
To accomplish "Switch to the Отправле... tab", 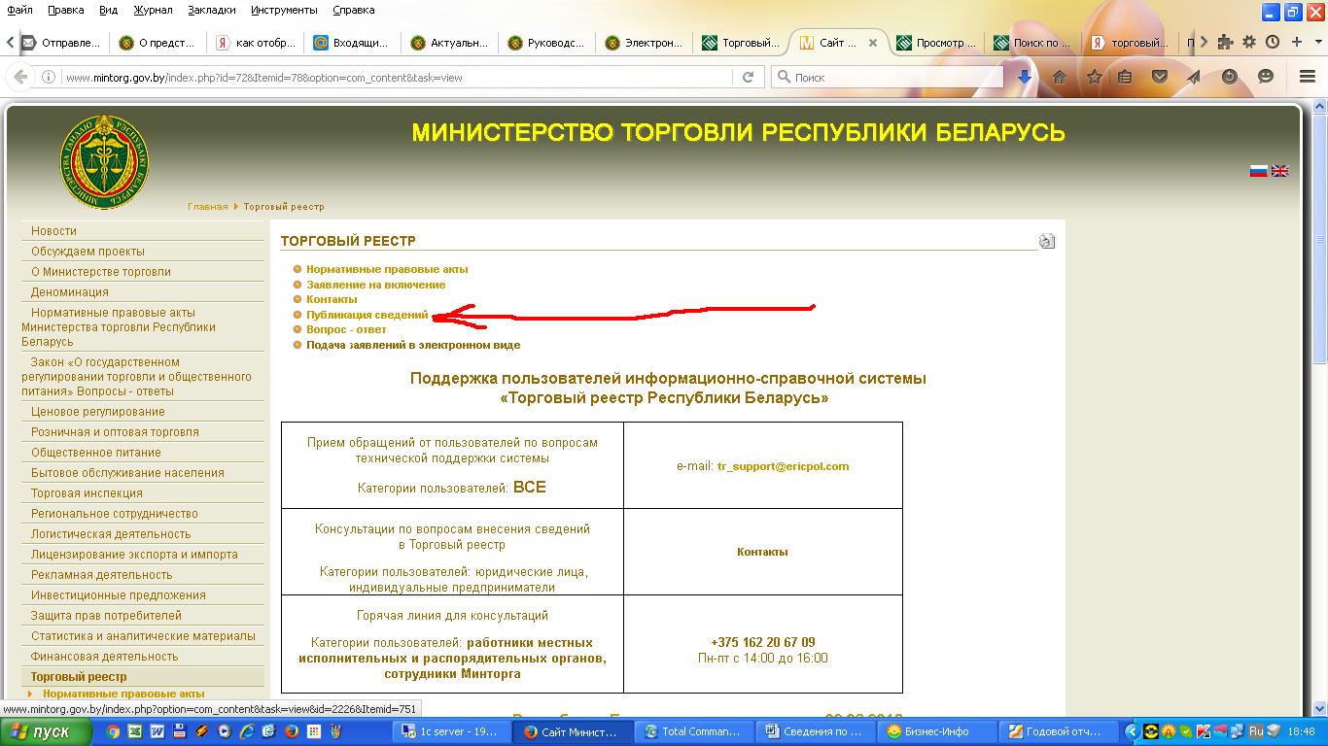I will point(62,43).
